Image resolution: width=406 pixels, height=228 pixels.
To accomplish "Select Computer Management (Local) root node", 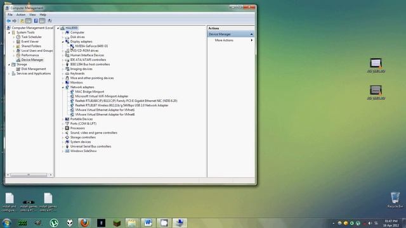I will (32, 28).
